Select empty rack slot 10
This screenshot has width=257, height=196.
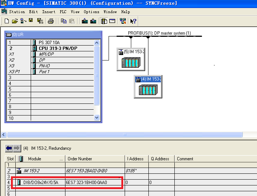click(51, 118)
